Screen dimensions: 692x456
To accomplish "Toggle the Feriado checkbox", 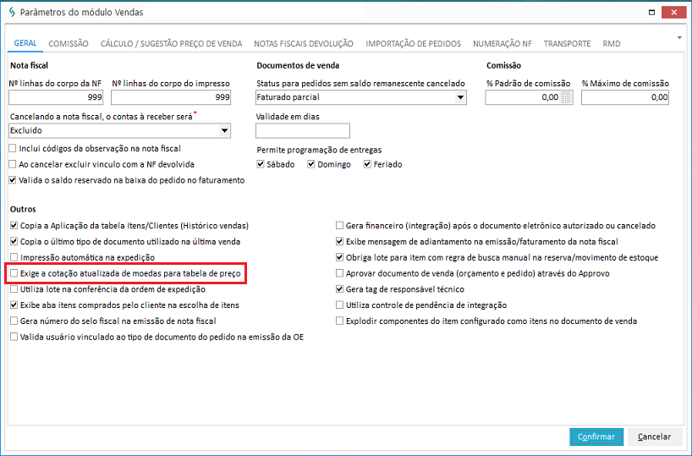I will (x=368, y=164).
